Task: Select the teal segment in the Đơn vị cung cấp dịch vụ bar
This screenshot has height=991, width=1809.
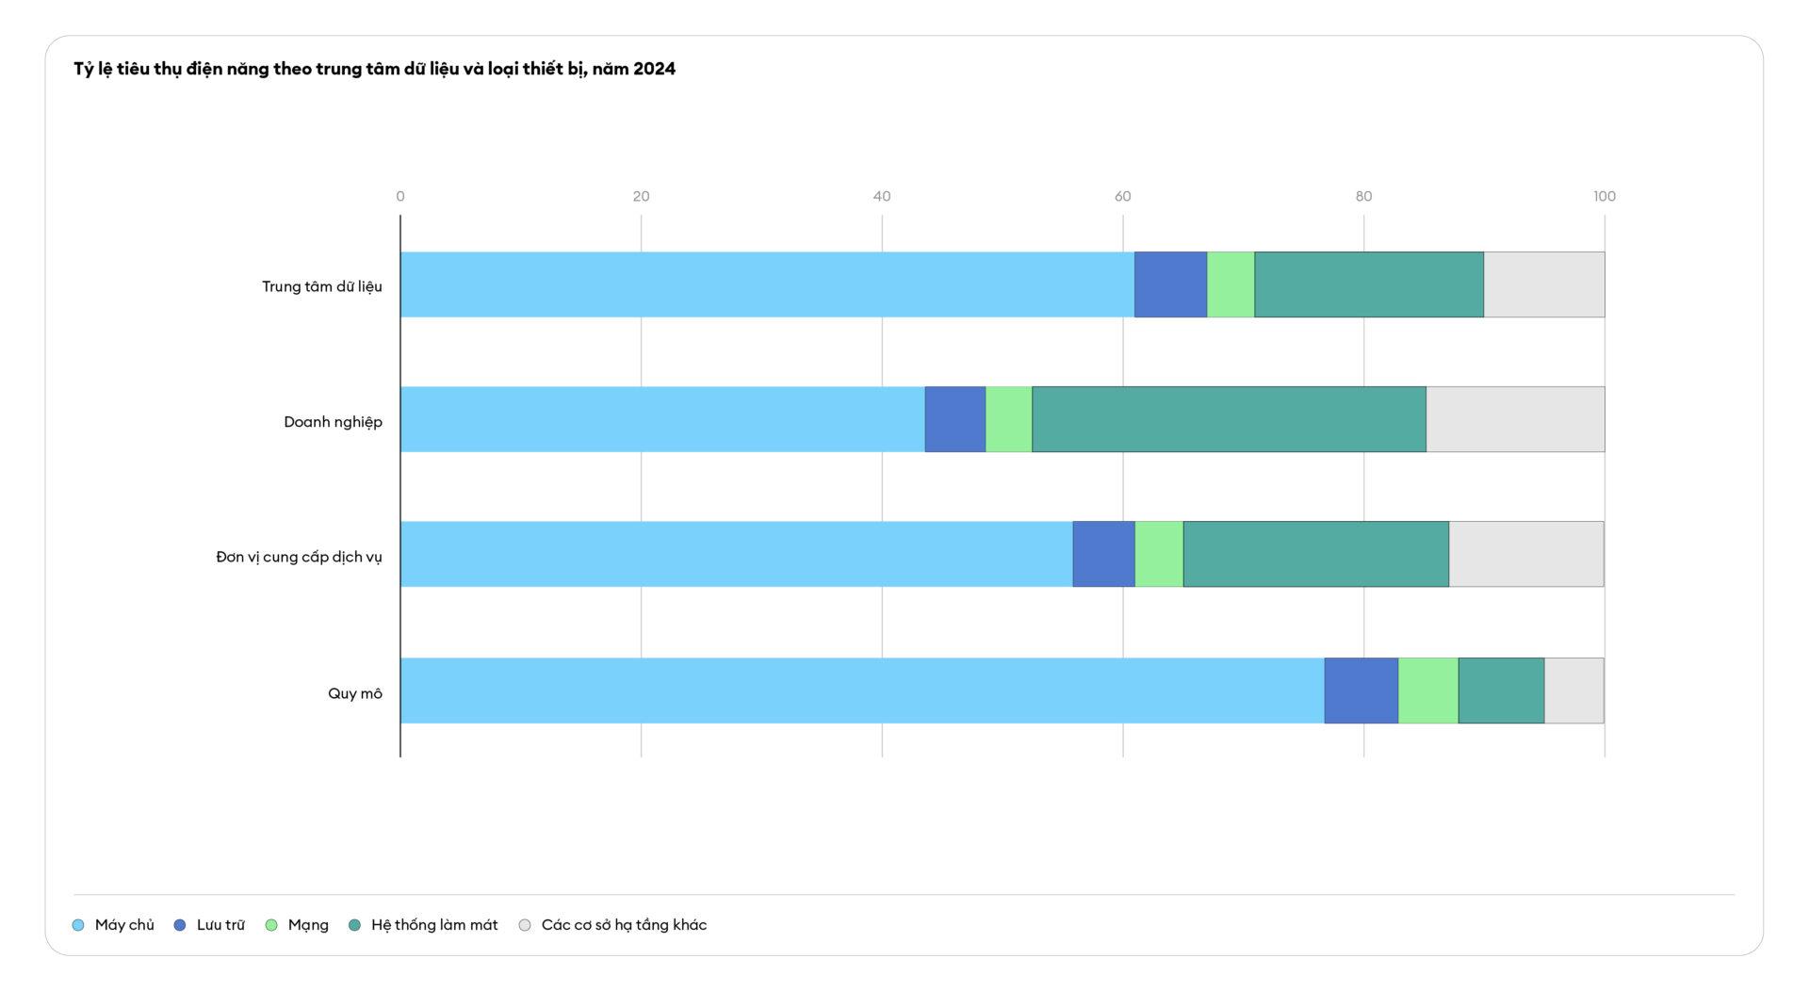Action: (1315, 554)
